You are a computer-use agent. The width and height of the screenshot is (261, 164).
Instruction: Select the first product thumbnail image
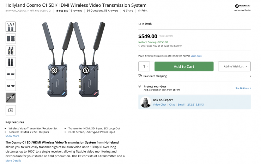click(11, 27)
